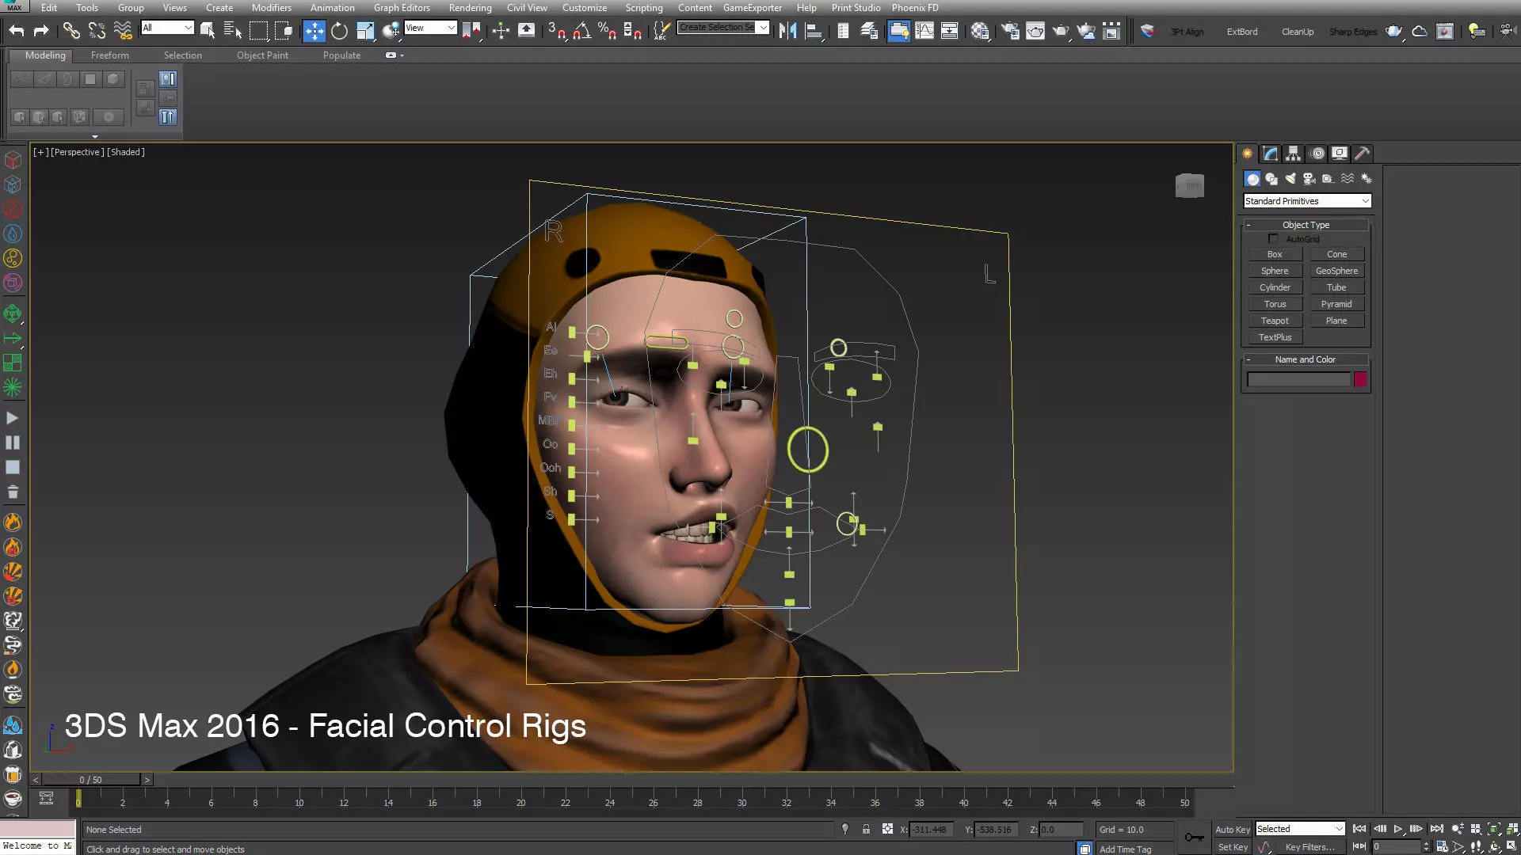
Task: Click the Render Production teapot icon
Action: [x=1061, y=31]
